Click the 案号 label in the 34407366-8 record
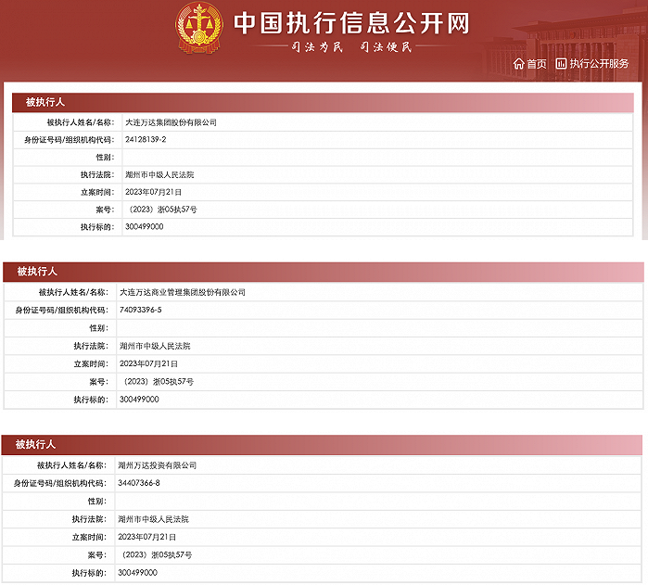 click(x=97, y=554)
